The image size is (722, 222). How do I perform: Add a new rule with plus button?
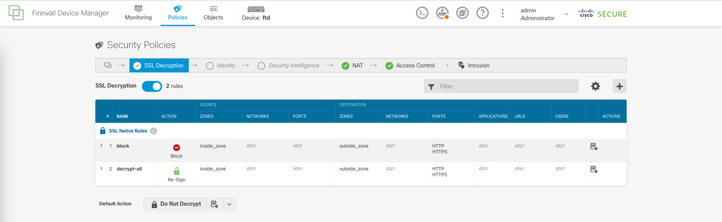619,86
